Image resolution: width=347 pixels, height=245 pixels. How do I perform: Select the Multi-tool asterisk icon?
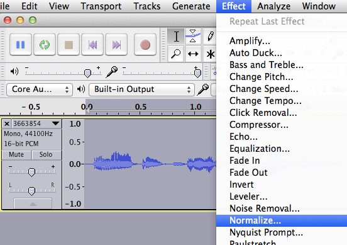click(x=210, y=54)
